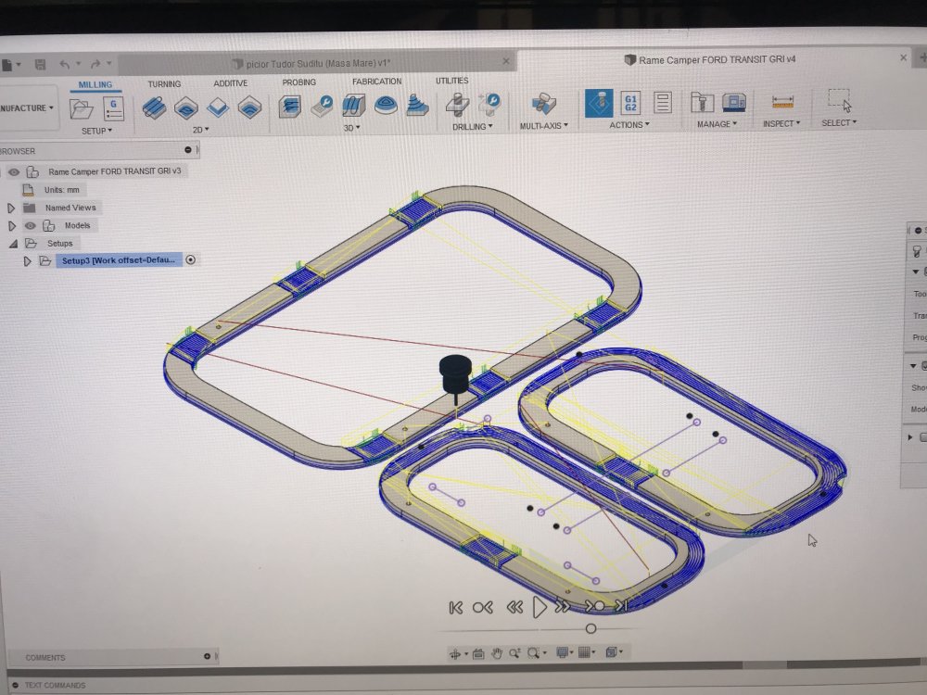This screenshot has height=695, width=927.
Task: Select the Pan hand tool in navigation bar
Action: (497, 653)
